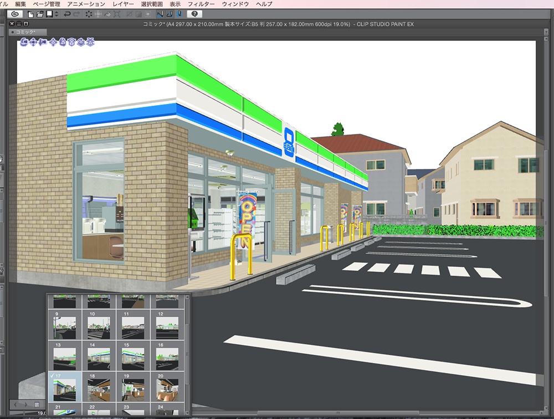Click the canvas horizontal scrollbar

[x=338, y=413]
